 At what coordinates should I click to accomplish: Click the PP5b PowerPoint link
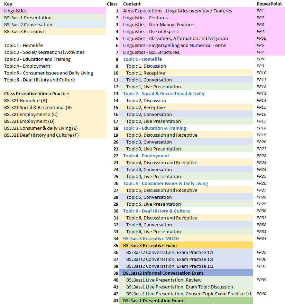261,39
